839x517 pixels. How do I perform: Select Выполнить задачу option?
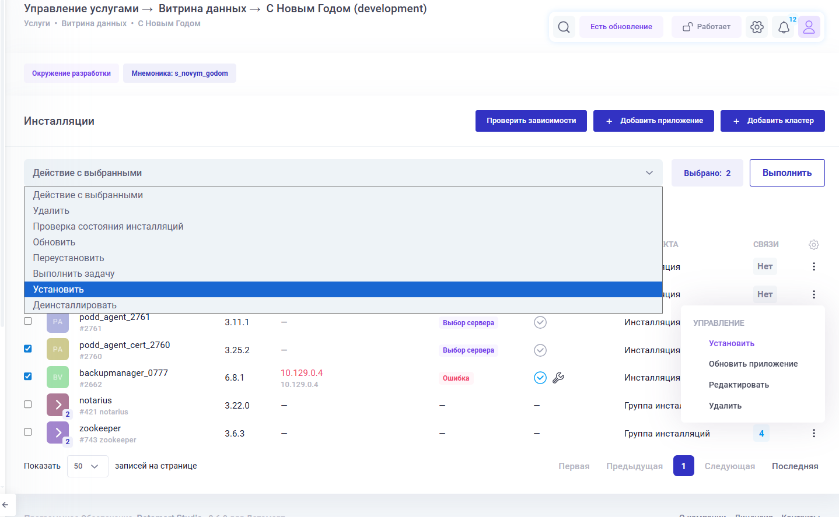click(x=343, y=274)
